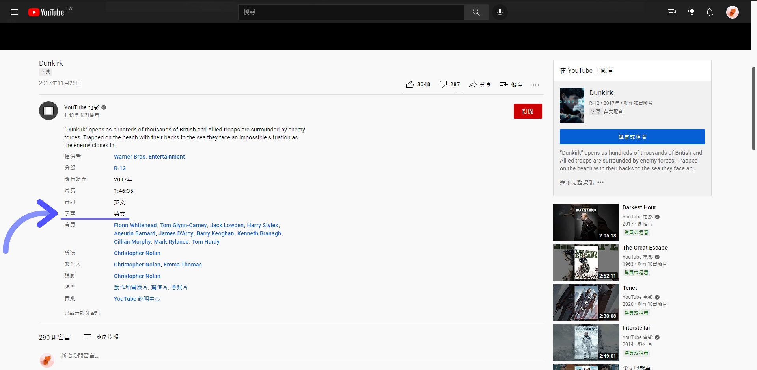Open Tenet video thumbnail

click(586, 303)
